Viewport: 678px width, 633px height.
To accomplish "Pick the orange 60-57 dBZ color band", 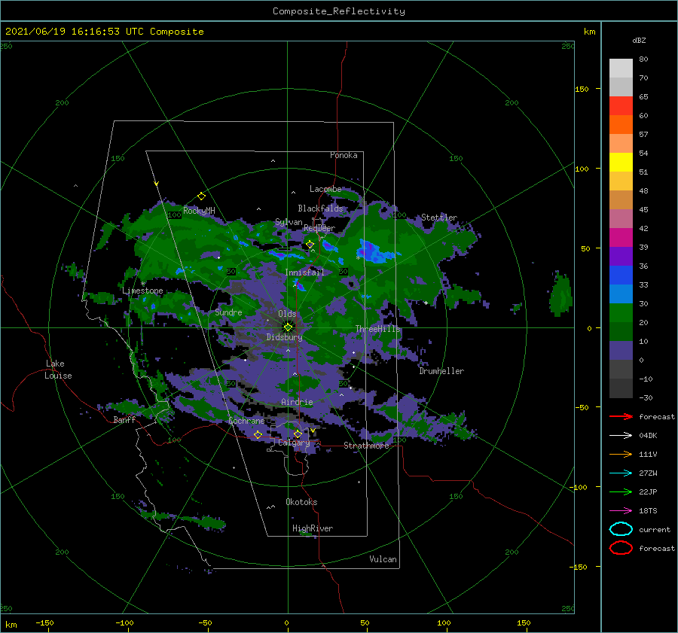I will click(621, 125).
